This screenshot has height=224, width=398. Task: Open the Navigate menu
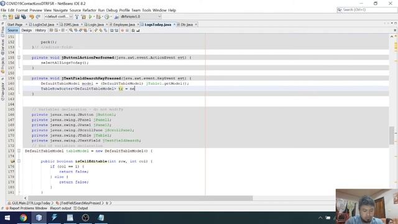[60, 10]
